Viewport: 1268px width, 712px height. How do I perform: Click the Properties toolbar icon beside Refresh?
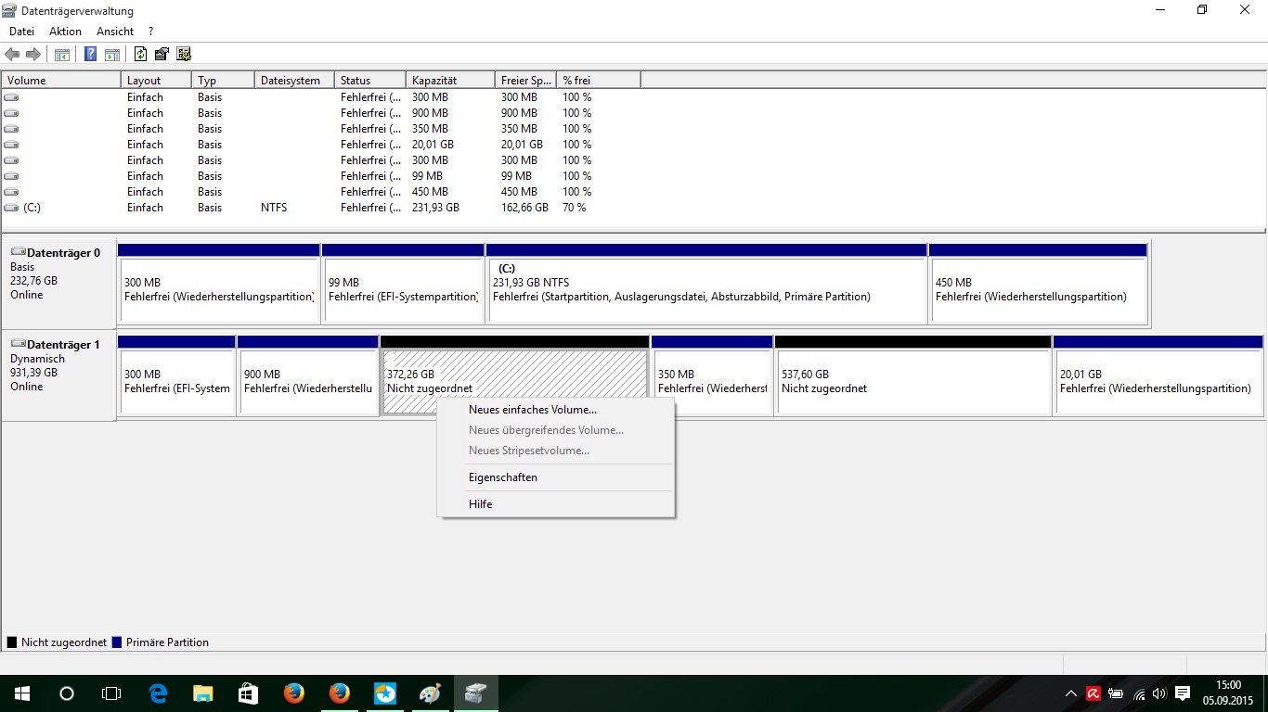click(x=162, y=54)
